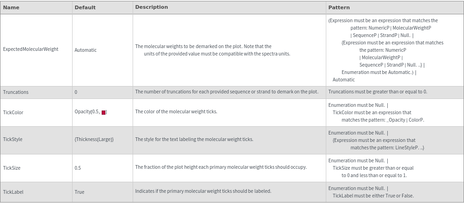The height and width of the screenshot is (203, 464).
Task: Click the Automatic default value for ExpectedMolecularWeight
Action: (x=85, y=50)
